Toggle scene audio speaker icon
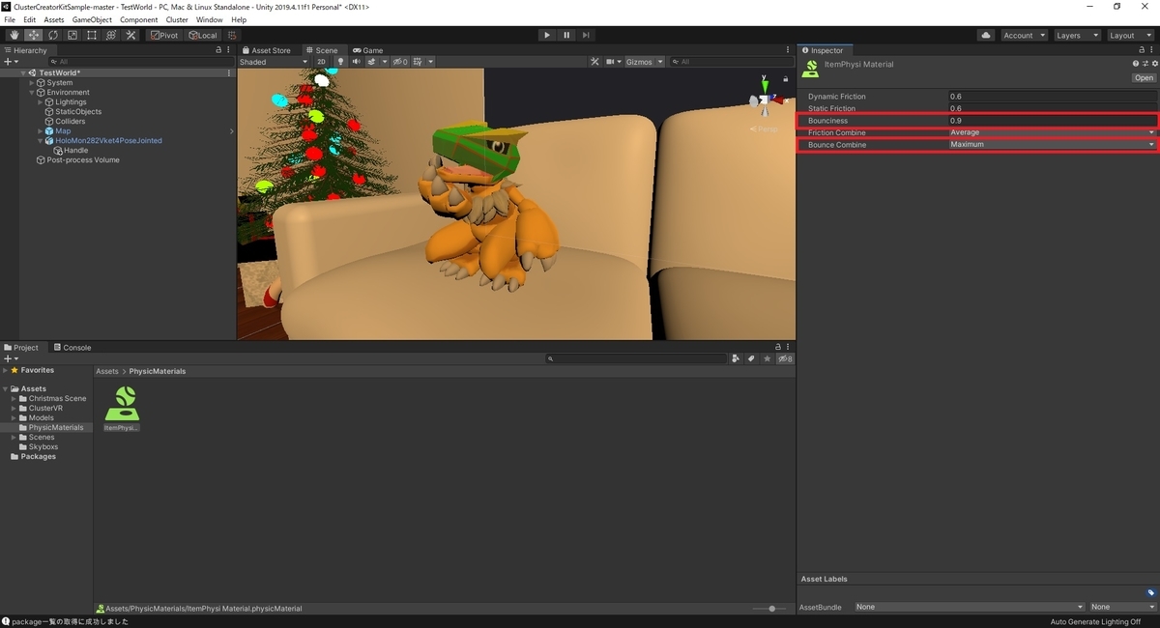The height and width of the screenshot is (628, 1160). click(356, 62)
